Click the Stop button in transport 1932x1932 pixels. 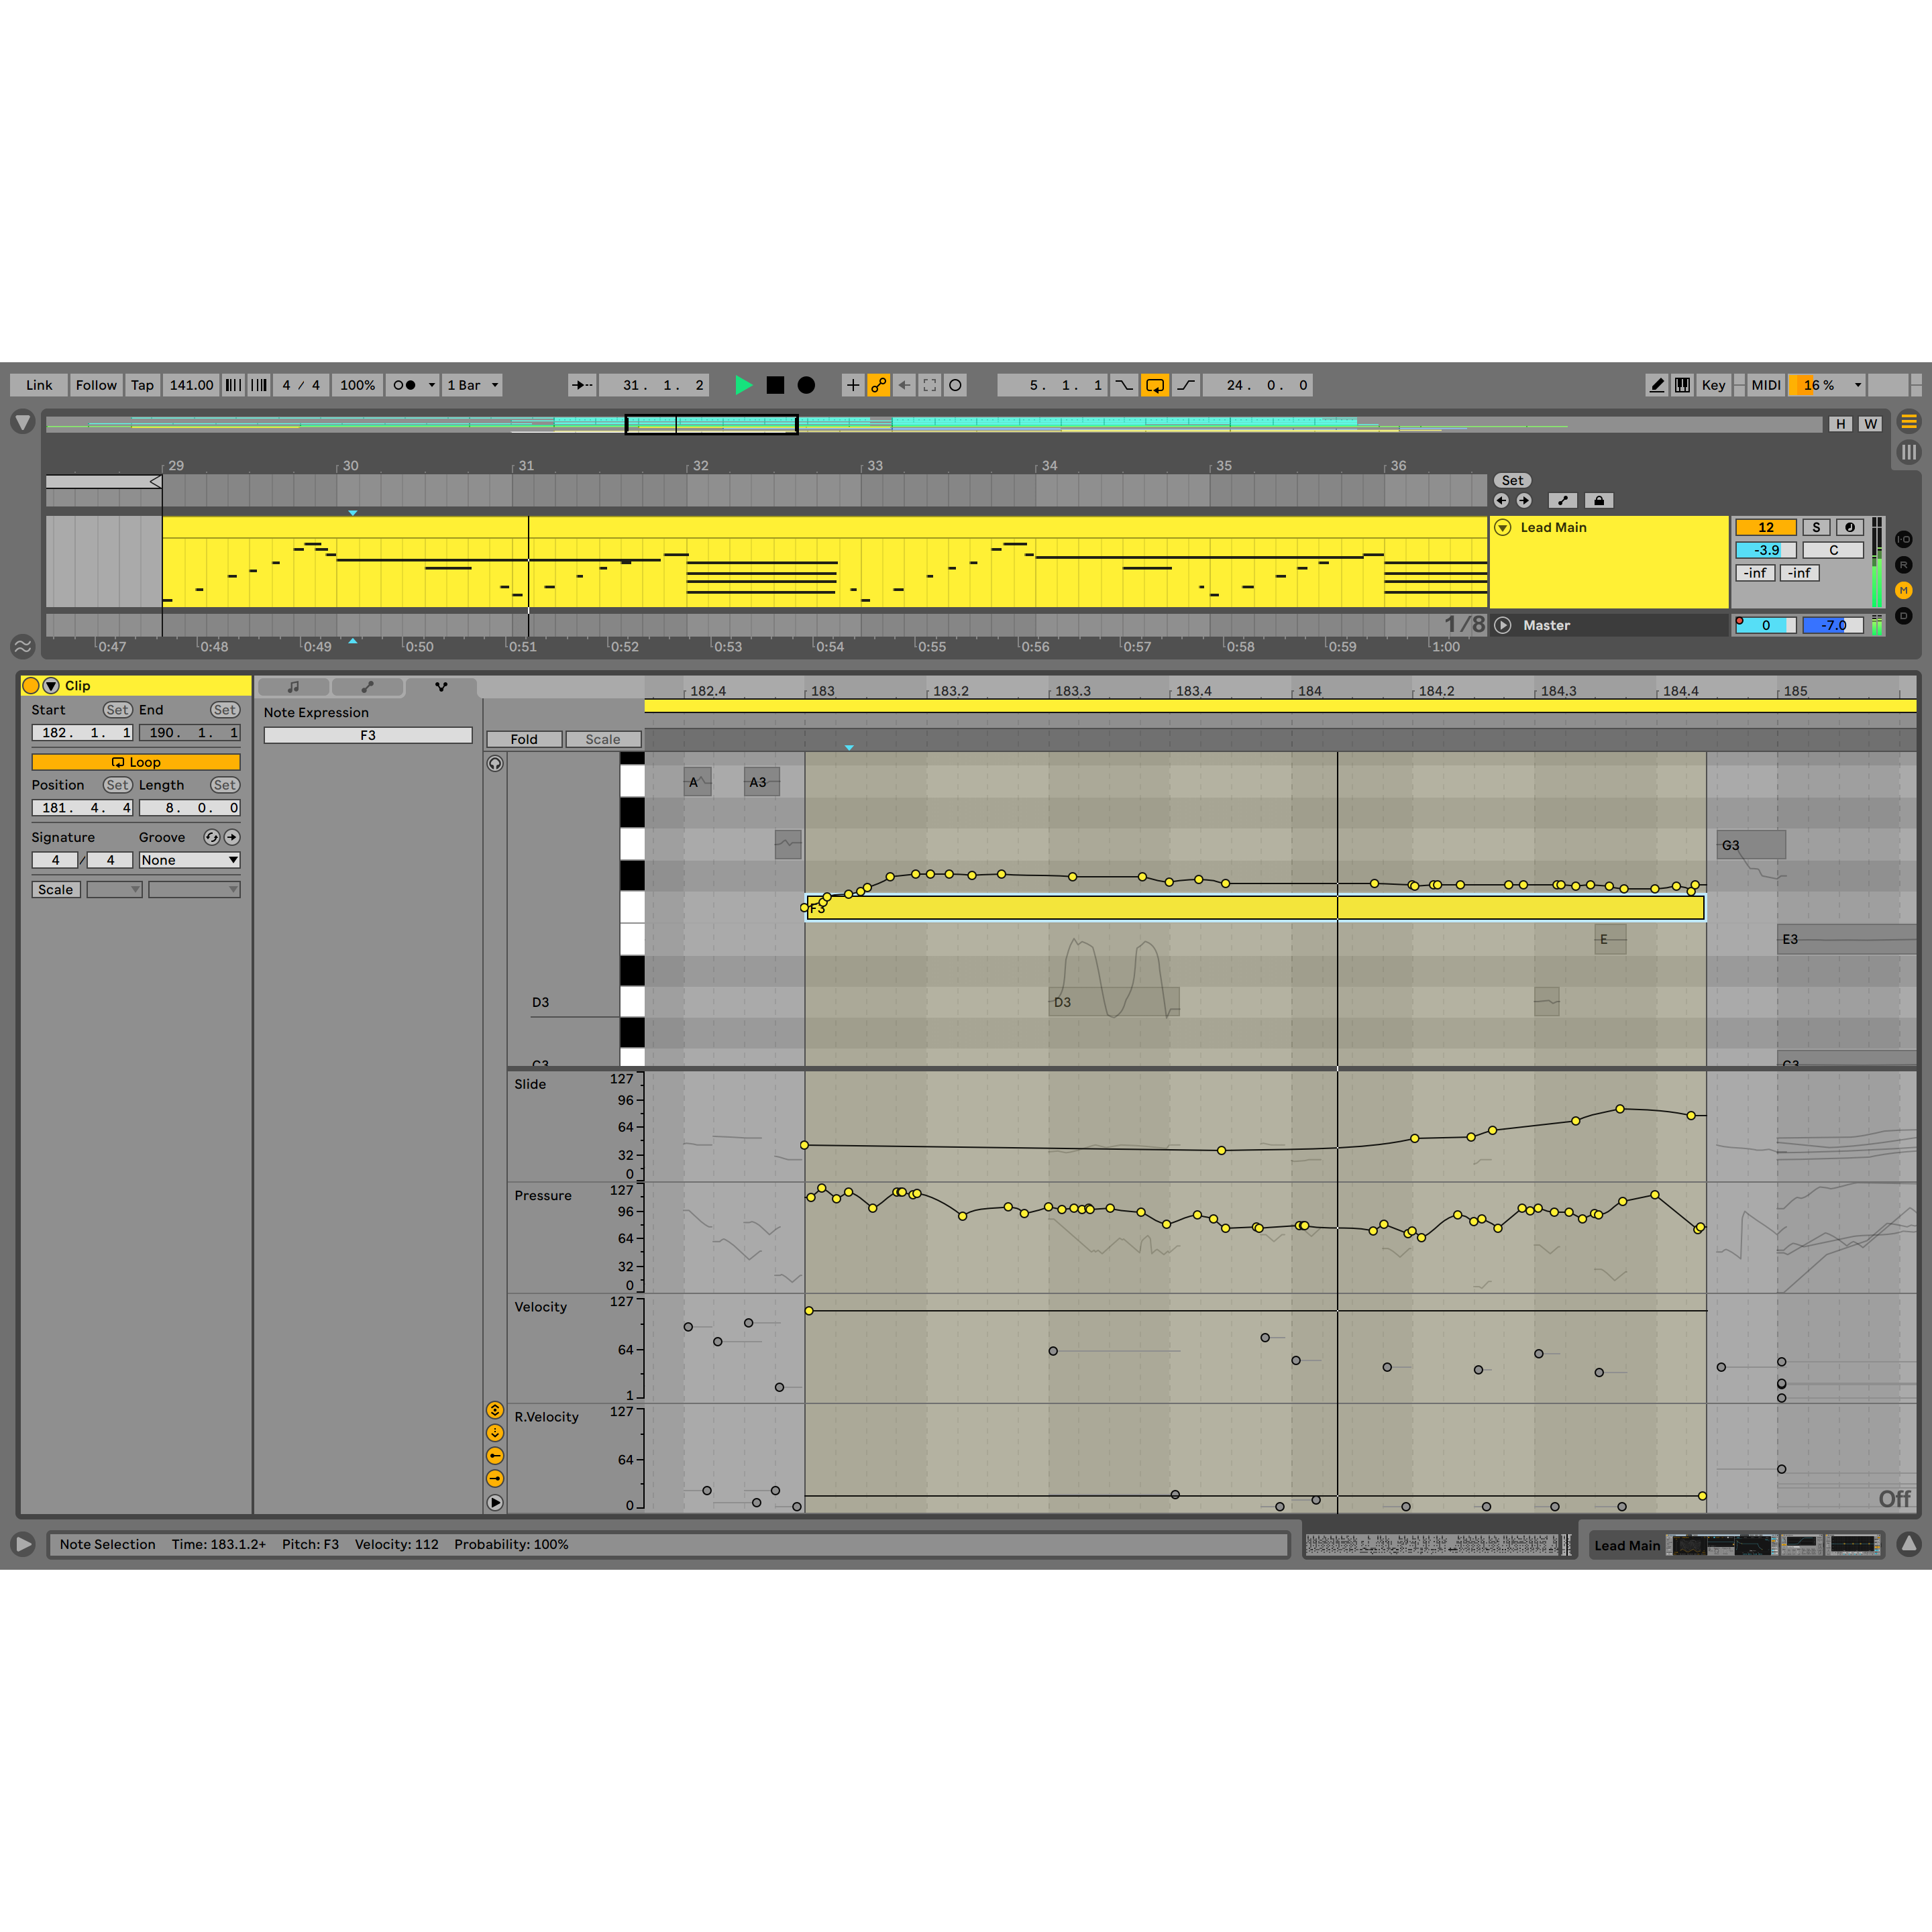[775, 385]
